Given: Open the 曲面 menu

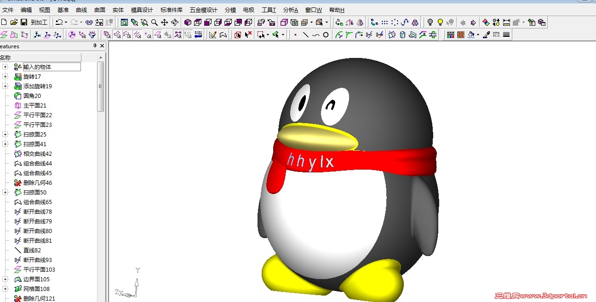Looking at the screenshot, I should [x=100, y=10].
